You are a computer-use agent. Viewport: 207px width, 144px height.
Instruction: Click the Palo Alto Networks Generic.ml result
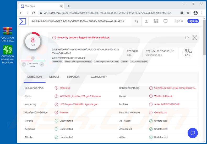(x=160, y=112)
